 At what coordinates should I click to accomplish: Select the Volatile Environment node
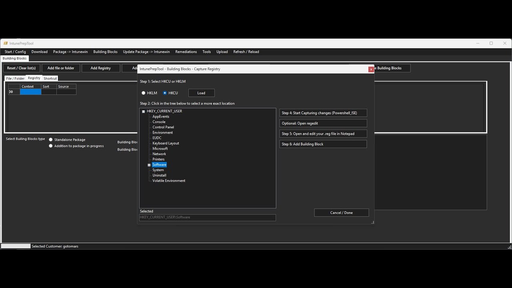(x=168, y=180)
